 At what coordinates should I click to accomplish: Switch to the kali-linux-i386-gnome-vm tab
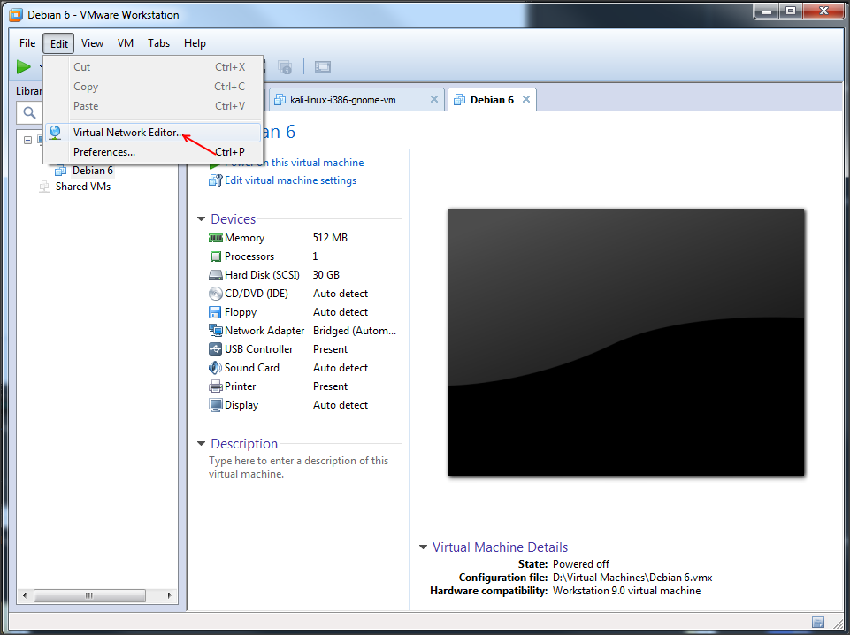[x=356, y=100]
